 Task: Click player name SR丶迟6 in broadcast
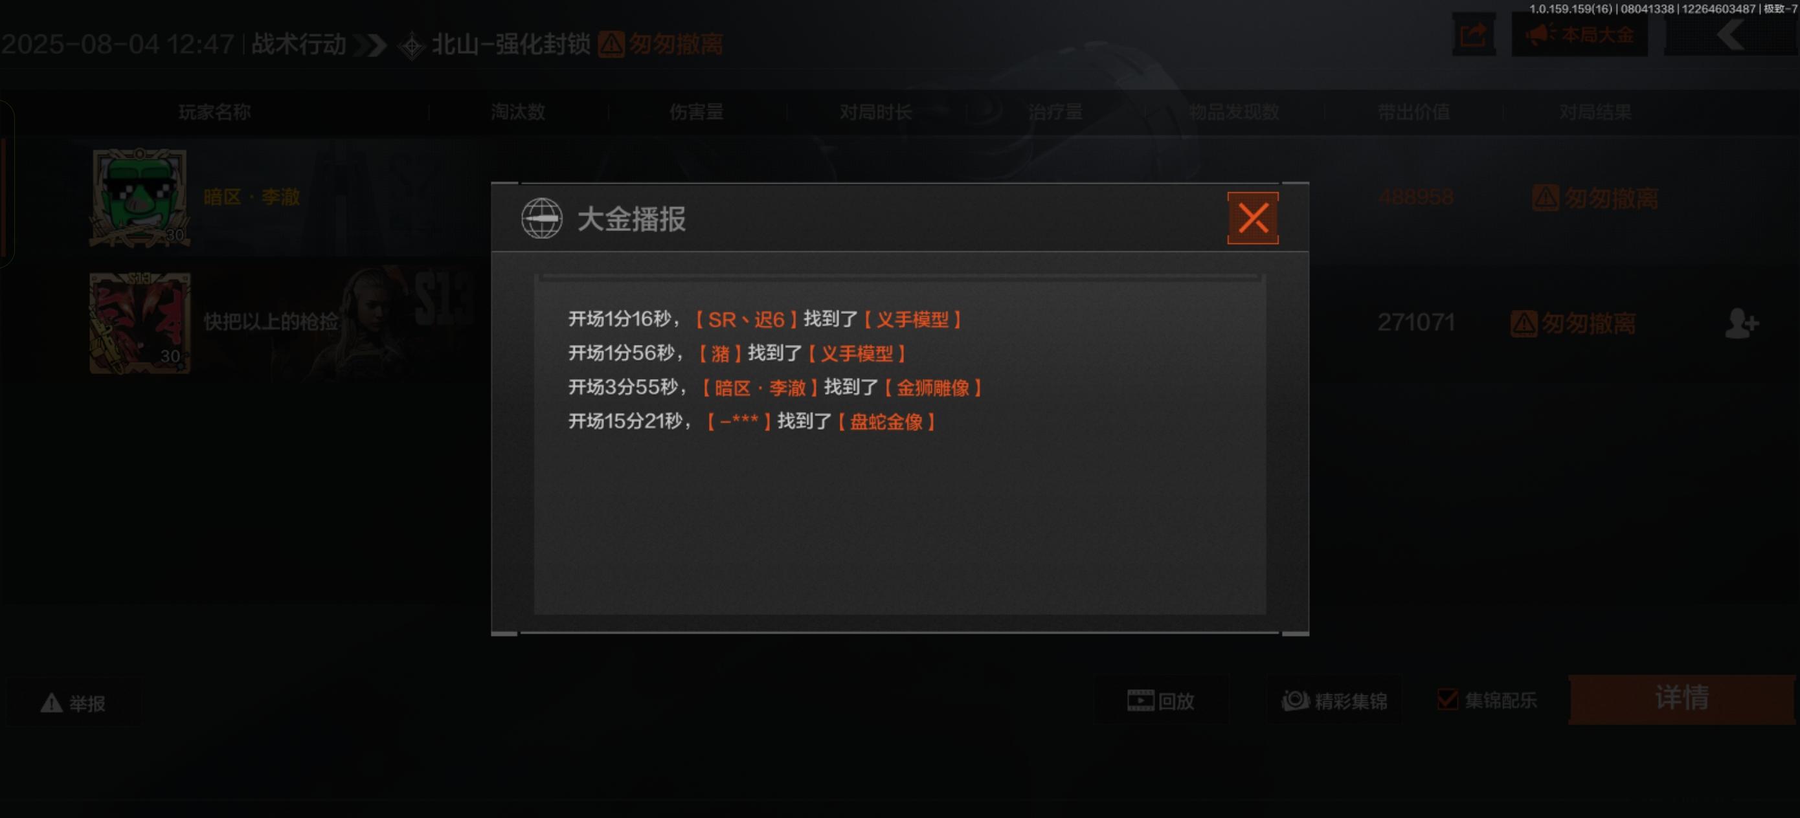point(747,319)
